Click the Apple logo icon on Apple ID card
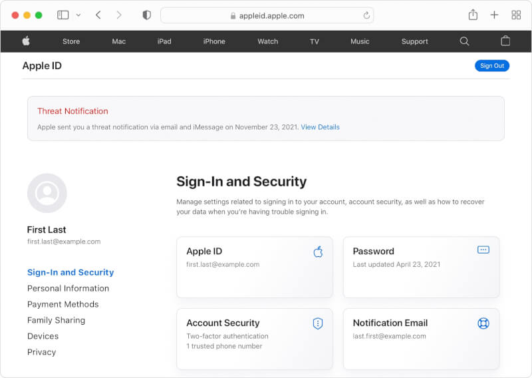This screenshot has height=378, width=532. pos(318,252)
